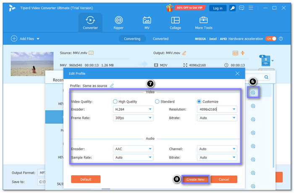Screen dimensions: 294x193
Task: Open the video Bitrate Auto dropdown
Action: [217, 118]
